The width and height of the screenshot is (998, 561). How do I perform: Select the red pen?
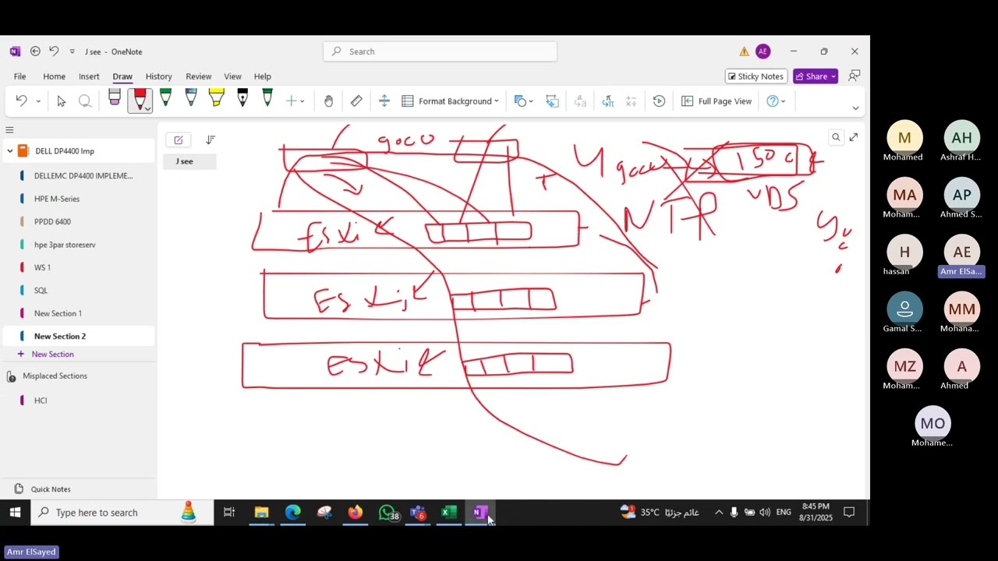point(140,100)
